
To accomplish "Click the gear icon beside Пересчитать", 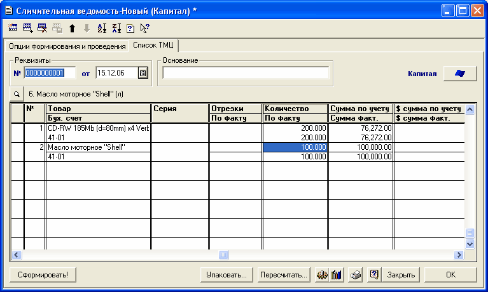I will coord(321,275).
